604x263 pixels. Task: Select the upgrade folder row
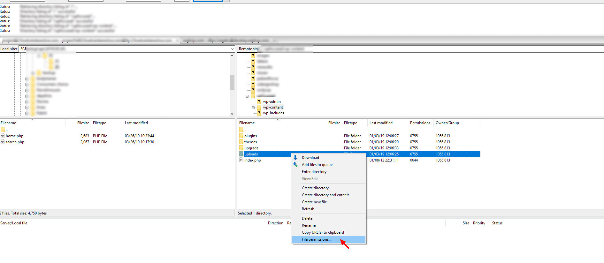coord(251,148)
